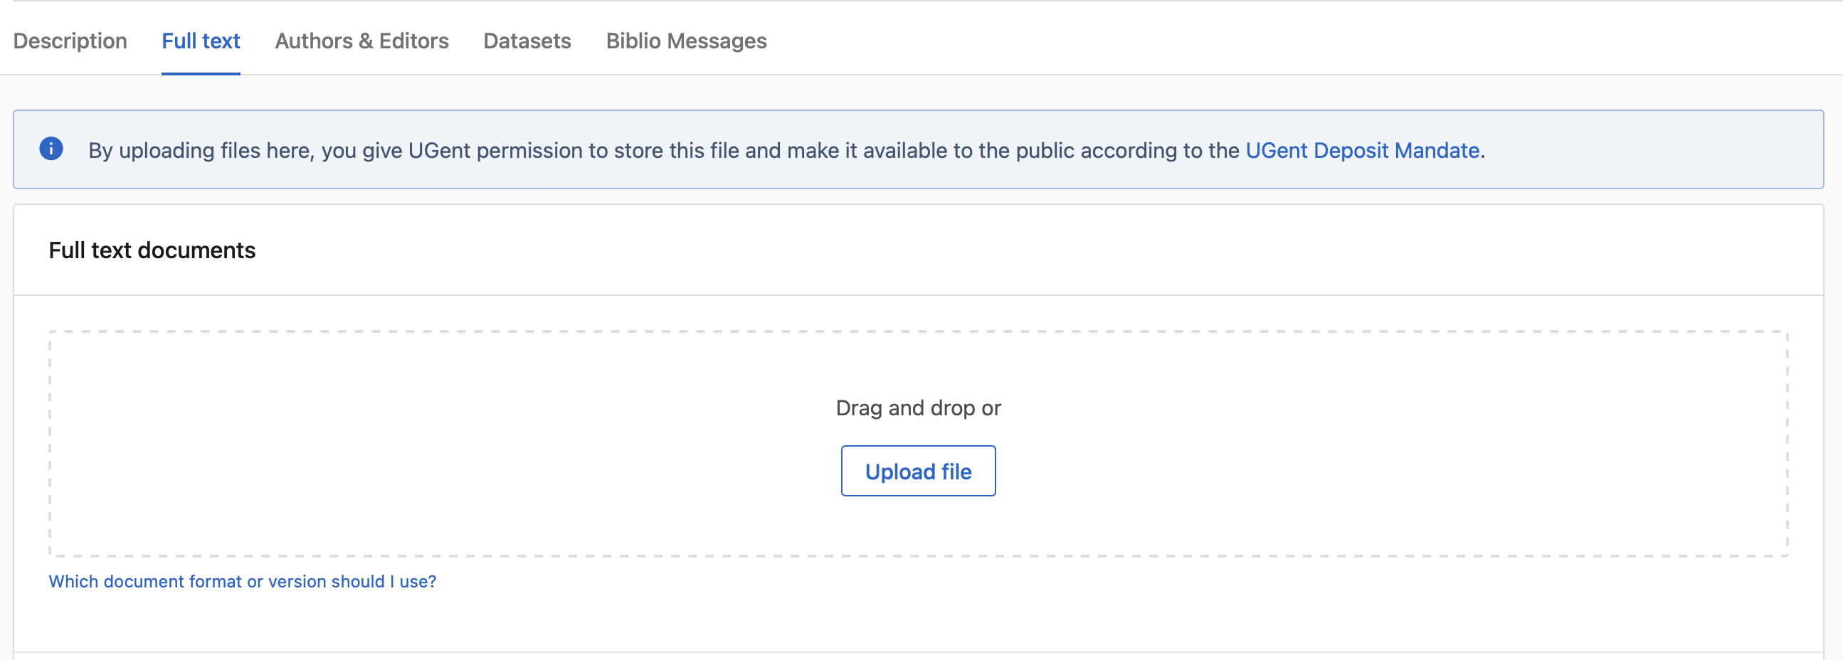Select the Full text tab
Viewport: 1843px width, 660px height.
coord(201,41)
